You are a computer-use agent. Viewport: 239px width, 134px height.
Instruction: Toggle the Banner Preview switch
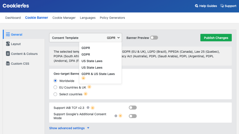[154, 38]
